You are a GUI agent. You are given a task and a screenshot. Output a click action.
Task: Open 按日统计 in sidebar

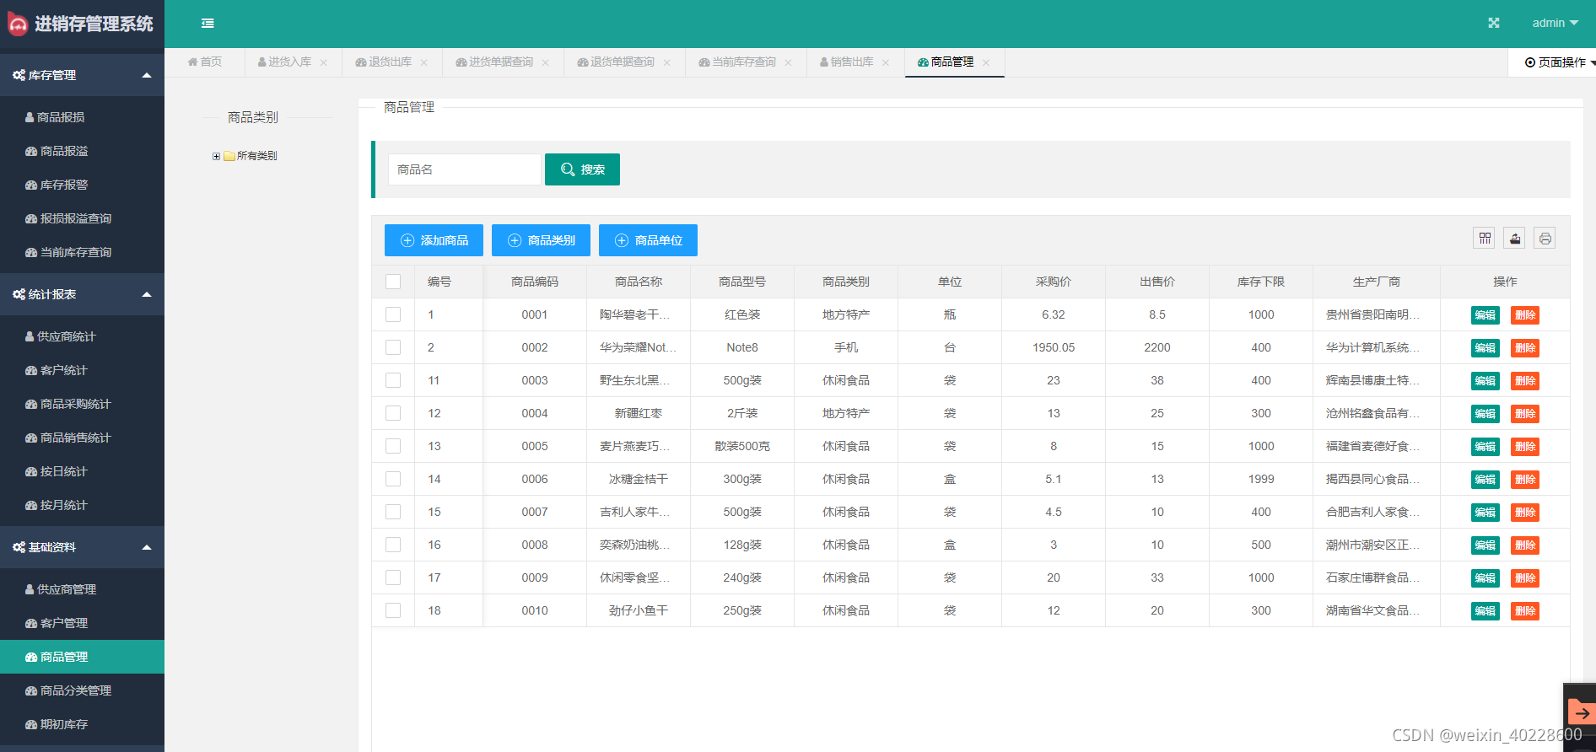point(82,471)
